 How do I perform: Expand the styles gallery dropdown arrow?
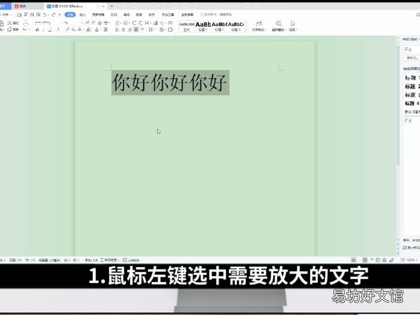coord(245,30)
